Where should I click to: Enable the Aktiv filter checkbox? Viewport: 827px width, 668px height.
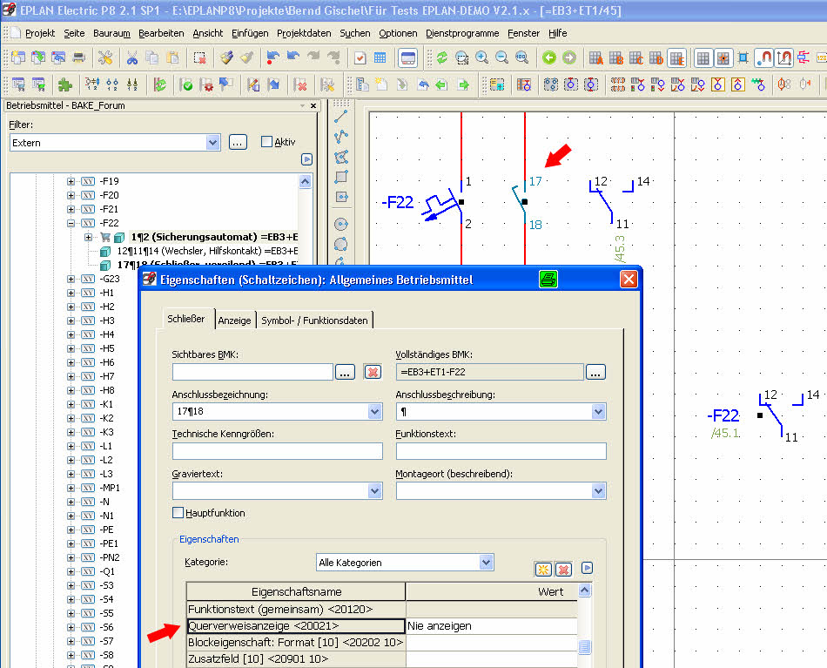point(267,141)
